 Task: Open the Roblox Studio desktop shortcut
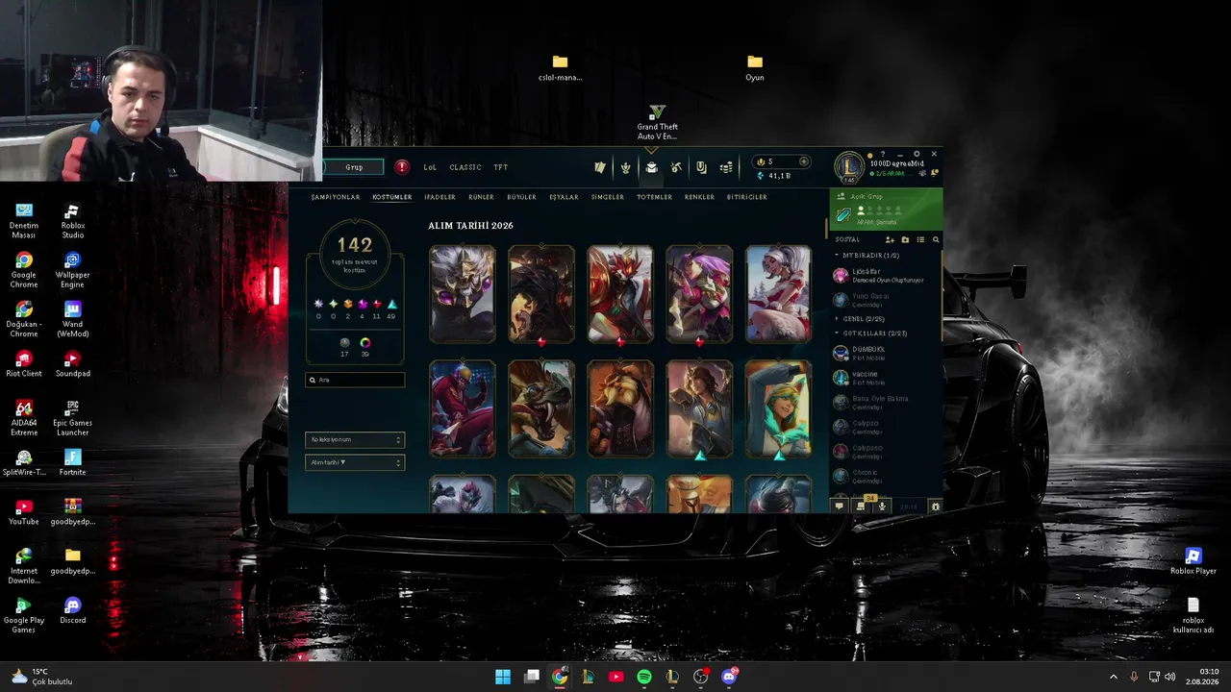coord(72,220)
